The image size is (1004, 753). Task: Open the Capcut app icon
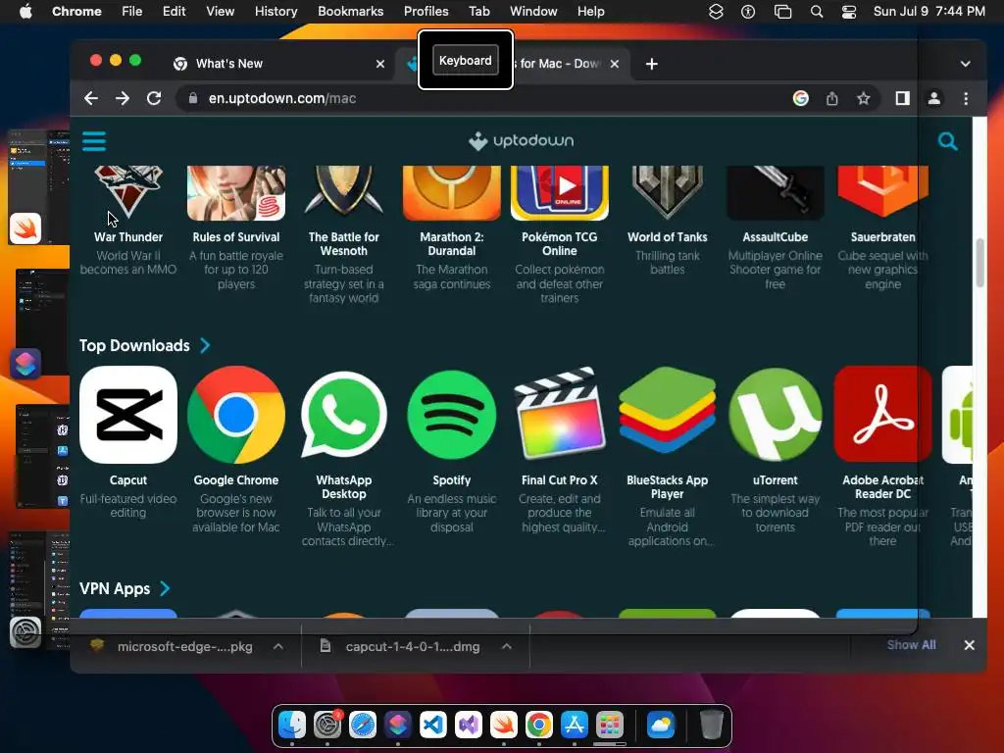(128, 415)
